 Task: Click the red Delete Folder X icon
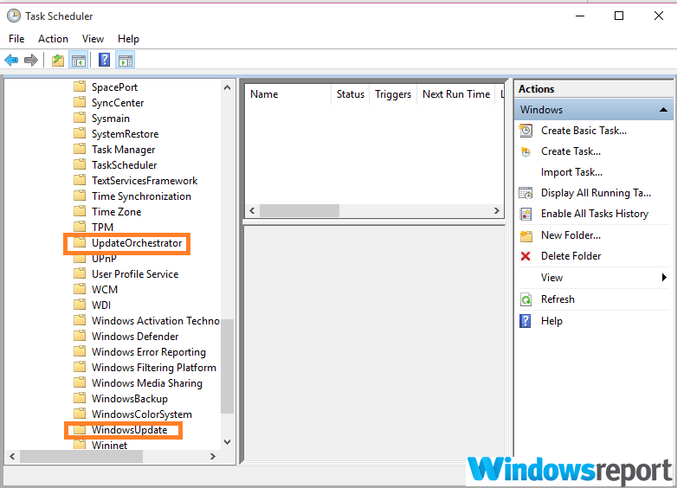pos(525,256)
